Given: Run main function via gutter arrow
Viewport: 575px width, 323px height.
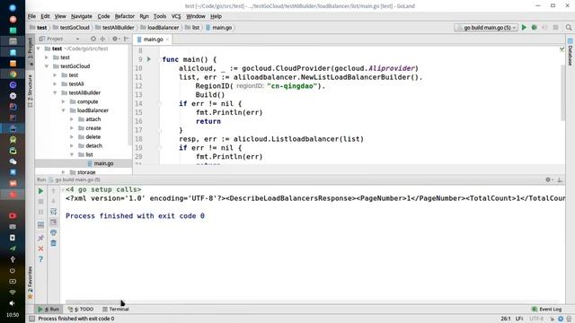Looking at the screenshot, I should coord(149,59).
